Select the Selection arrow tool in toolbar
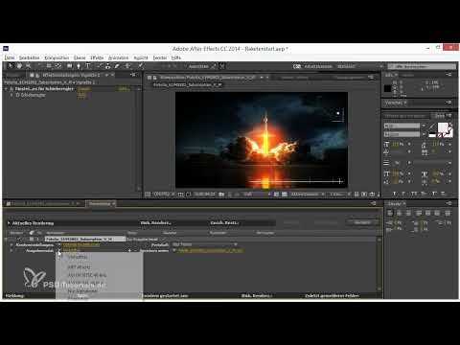 [11, 66]
